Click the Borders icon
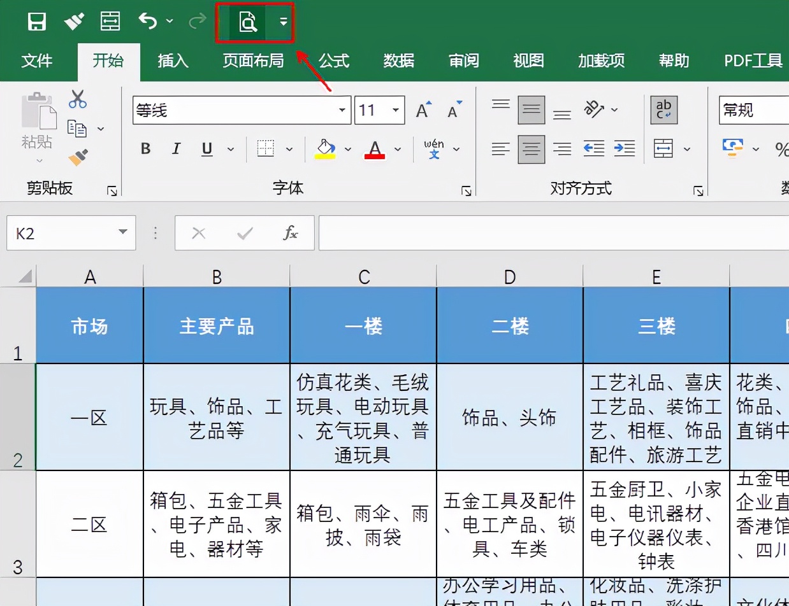The width and height of the screenshot is (789, 606). [x=266, y=149]
